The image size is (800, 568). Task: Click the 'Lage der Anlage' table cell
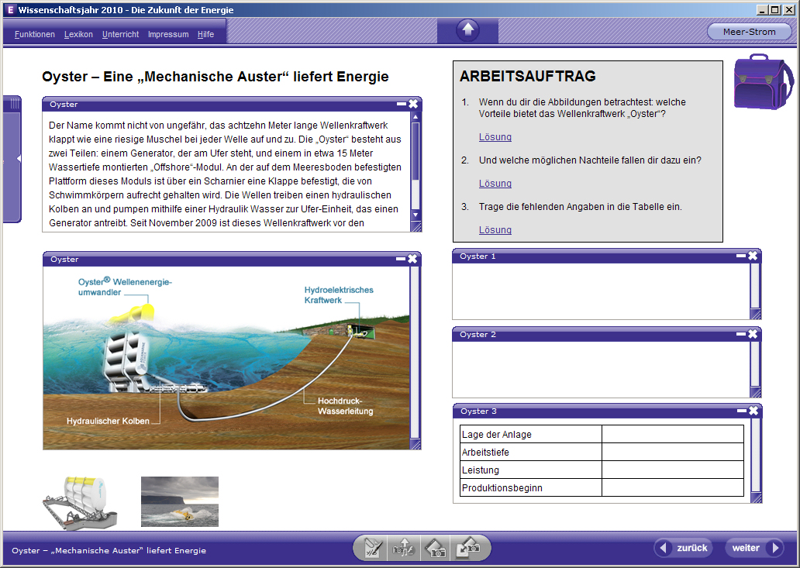click(531, 434)
